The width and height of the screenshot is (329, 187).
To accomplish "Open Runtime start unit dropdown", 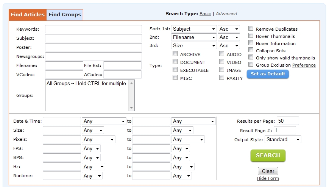I will tap(92, 176).
